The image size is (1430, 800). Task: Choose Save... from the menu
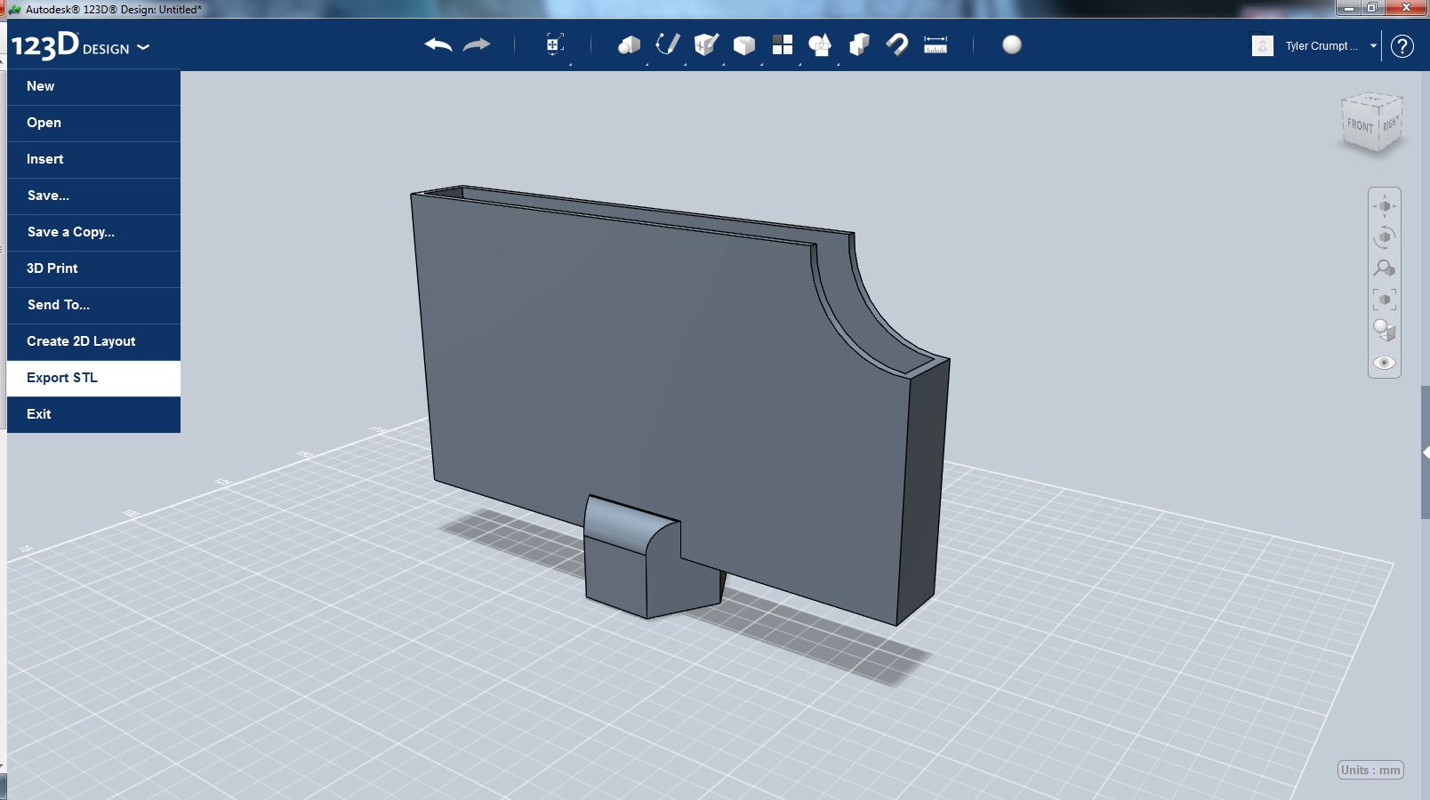(x=93, y=196)
